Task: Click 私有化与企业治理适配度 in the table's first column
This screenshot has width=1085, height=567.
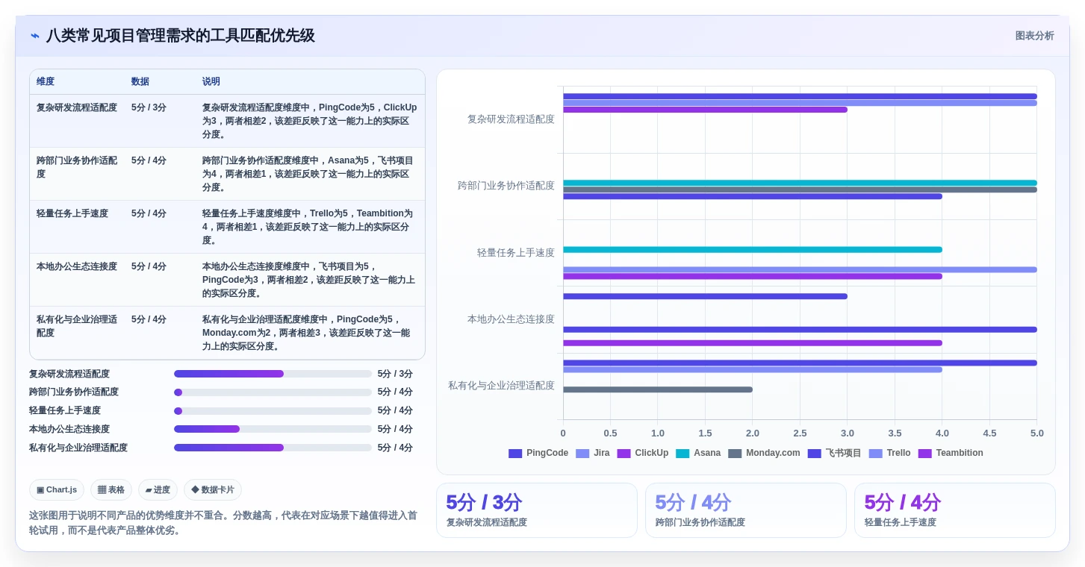Action: 77,326
